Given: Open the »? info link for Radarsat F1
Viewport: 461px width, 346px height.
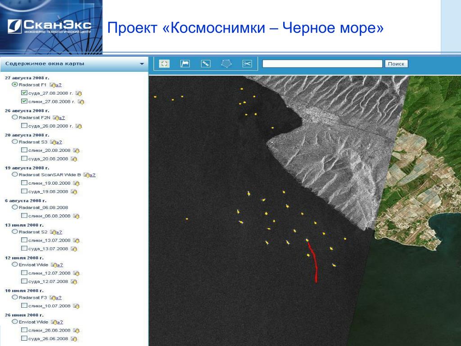Looking at the screenshot, I should 59,85.
